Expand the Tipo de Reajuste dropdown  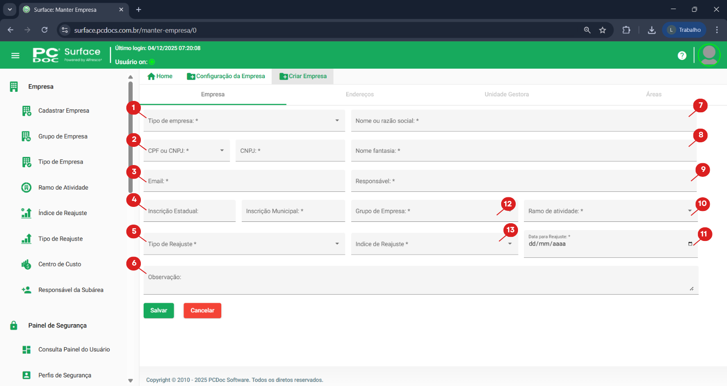click(337, 244)
